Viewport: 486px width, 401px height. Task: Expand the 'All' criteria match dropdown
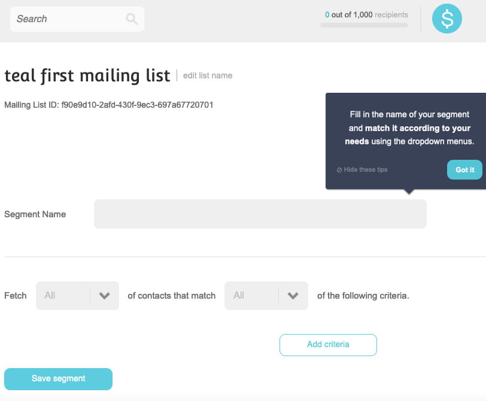[252, 296]
